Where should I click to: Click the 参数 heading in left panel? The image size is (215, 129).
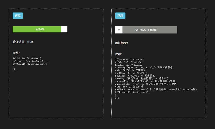tap(16, 53)
